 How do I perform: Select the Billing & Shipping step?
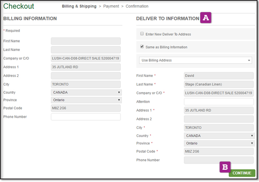tap(80, 6)
